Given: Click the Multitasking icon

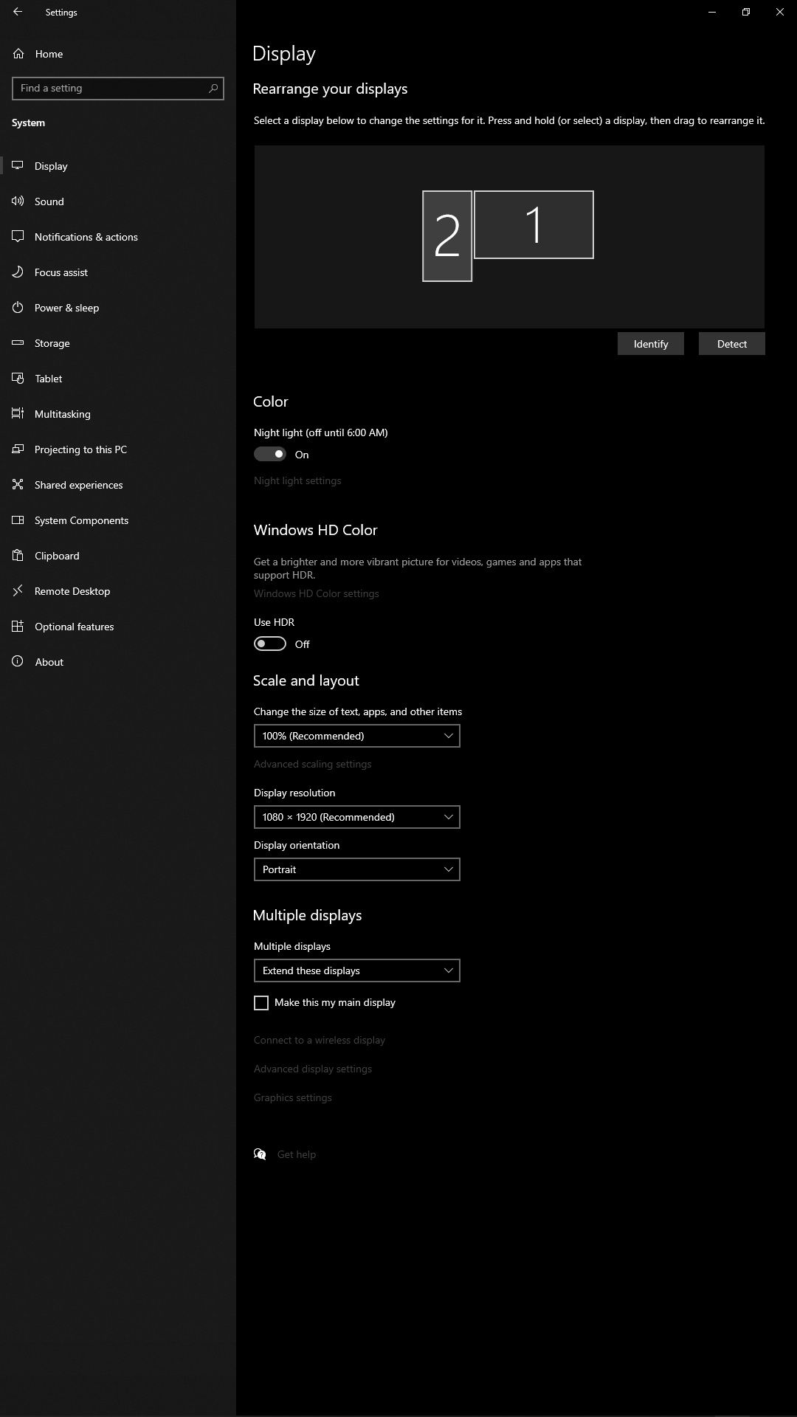Looking at the screenshot, I should click(x=18, y=413).
